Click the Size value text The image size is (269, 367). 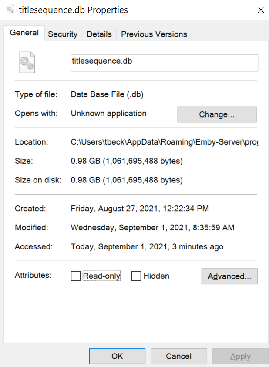127,161
